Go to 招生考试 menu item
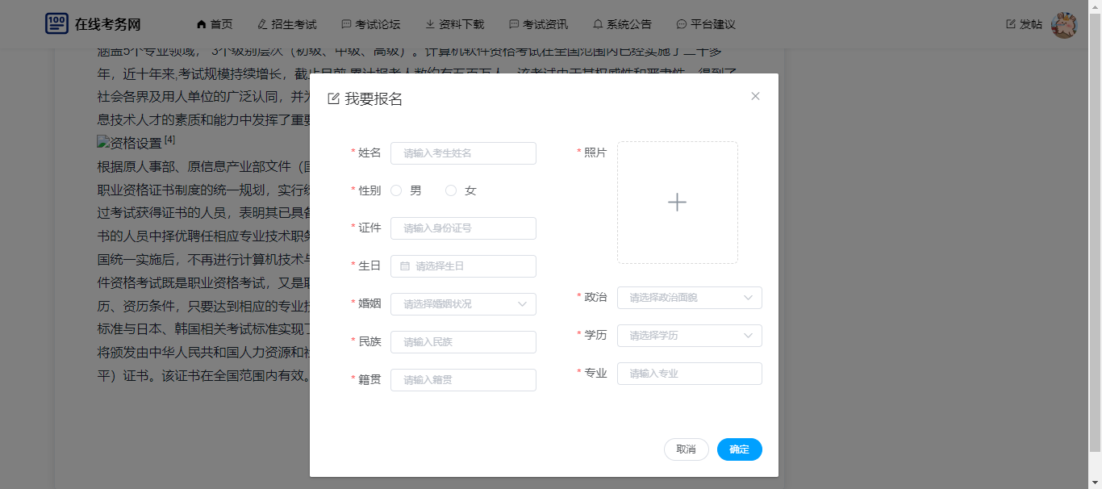This screenshot has width=1102, height=489. point(286,24)
